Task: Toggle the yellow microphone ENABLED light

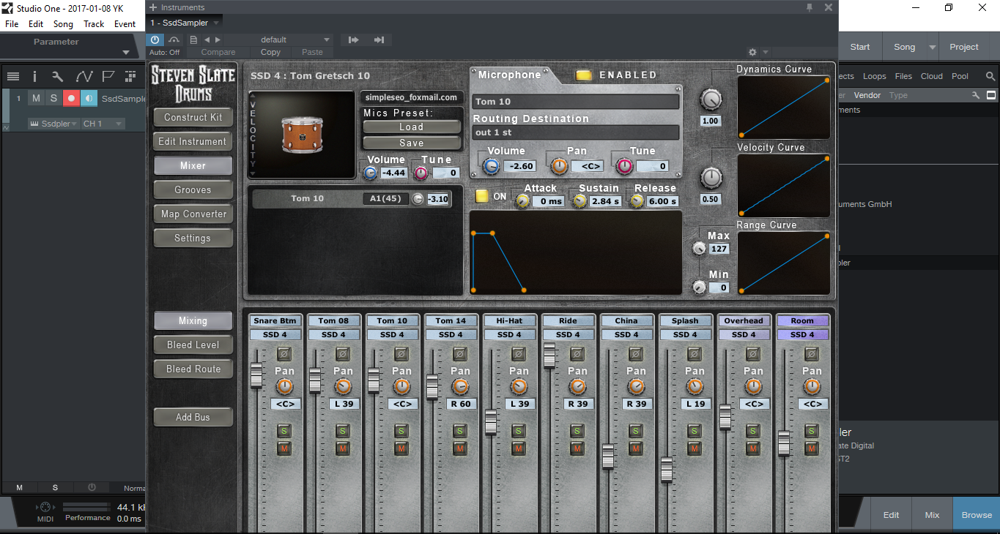Action: (x=583, y=75)
